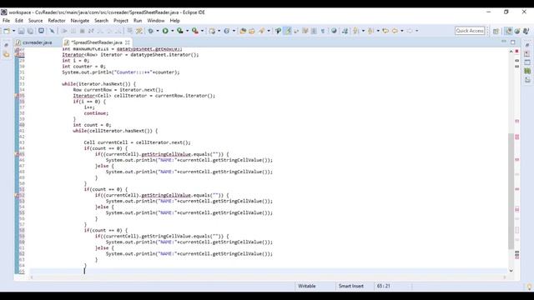Switch to the Java perspective icon
The width and height of the screenshot is (534, 300).
click(508, 31)
